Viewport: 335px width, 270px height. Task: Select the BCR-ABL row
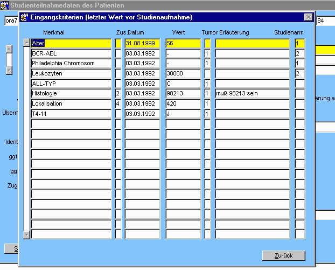71,53
